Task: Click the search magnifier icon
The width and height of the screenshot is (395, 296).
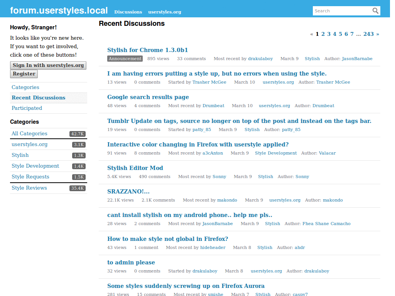Action: 375,11
